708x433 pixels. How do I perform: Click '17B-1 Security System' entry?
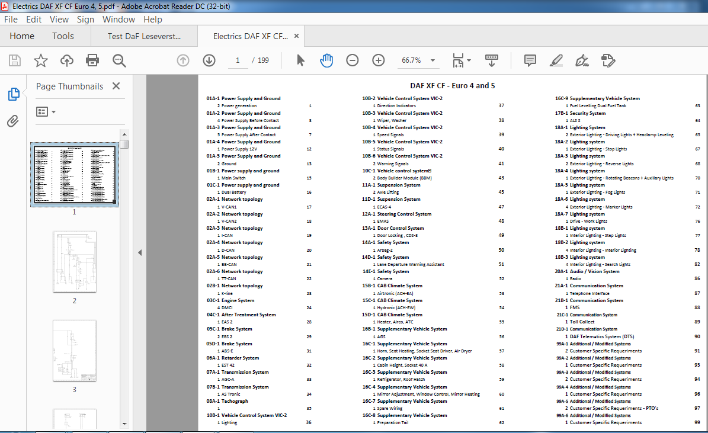tap(580, 113)
